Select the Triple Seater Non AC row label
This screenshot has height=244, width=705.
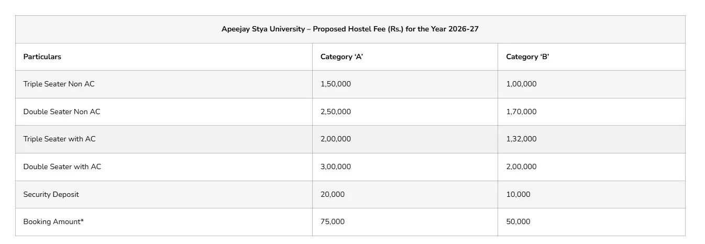(59, 84)
